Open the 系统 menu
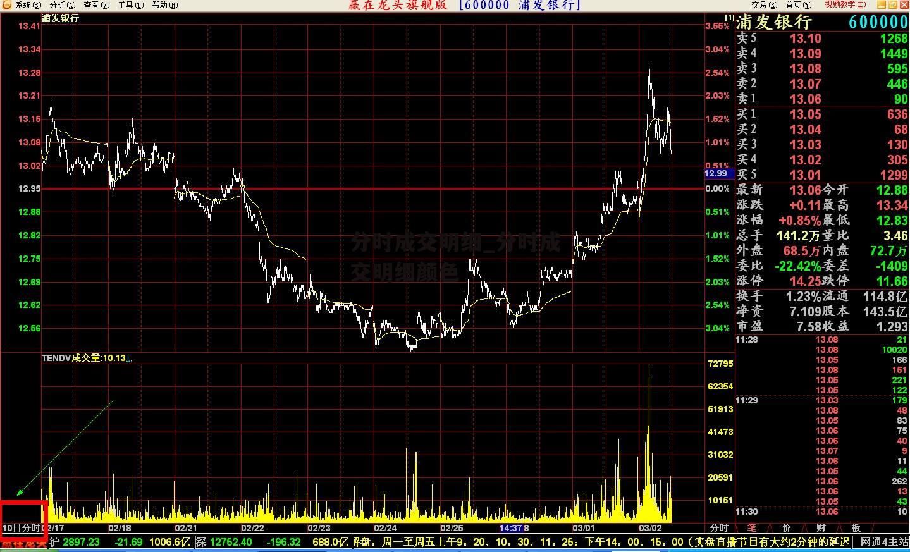The height and width of the screenshot is (552, 910). click(x=28, y=5)
